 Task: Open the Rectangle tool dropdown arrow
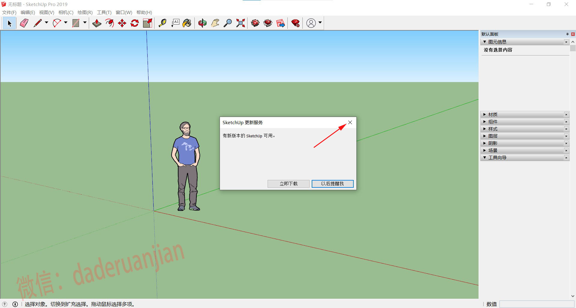(85, 22)
